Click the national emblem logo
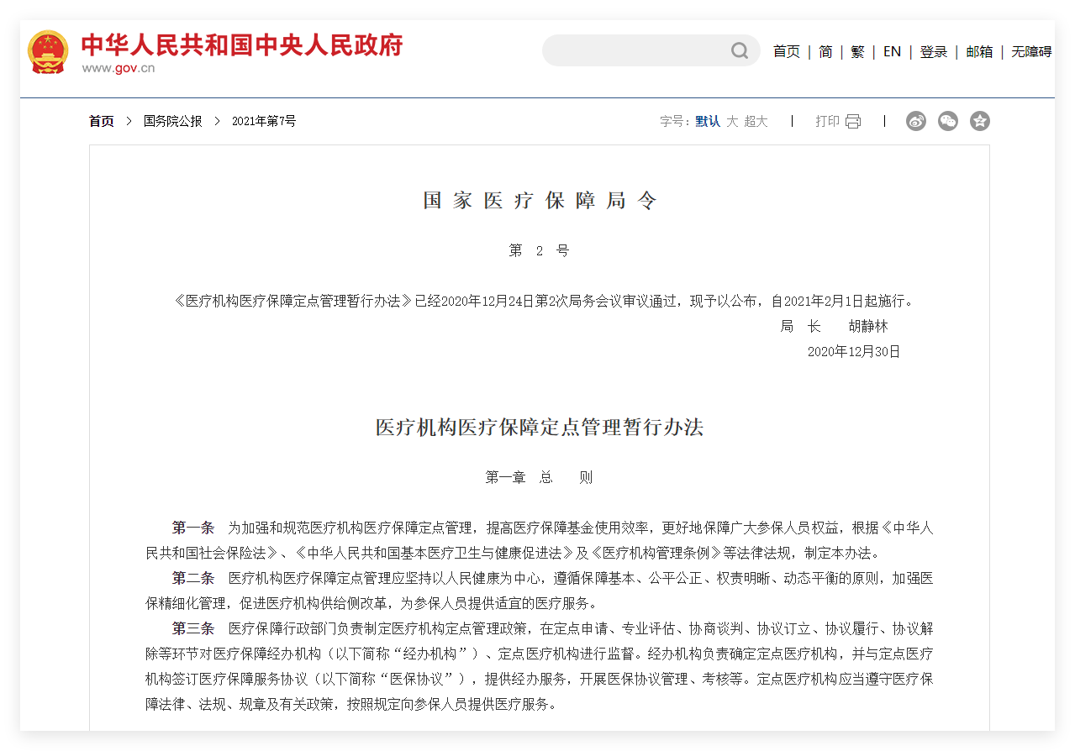The height and width of the screenshot is (751, 1075). tap(48, 52)
